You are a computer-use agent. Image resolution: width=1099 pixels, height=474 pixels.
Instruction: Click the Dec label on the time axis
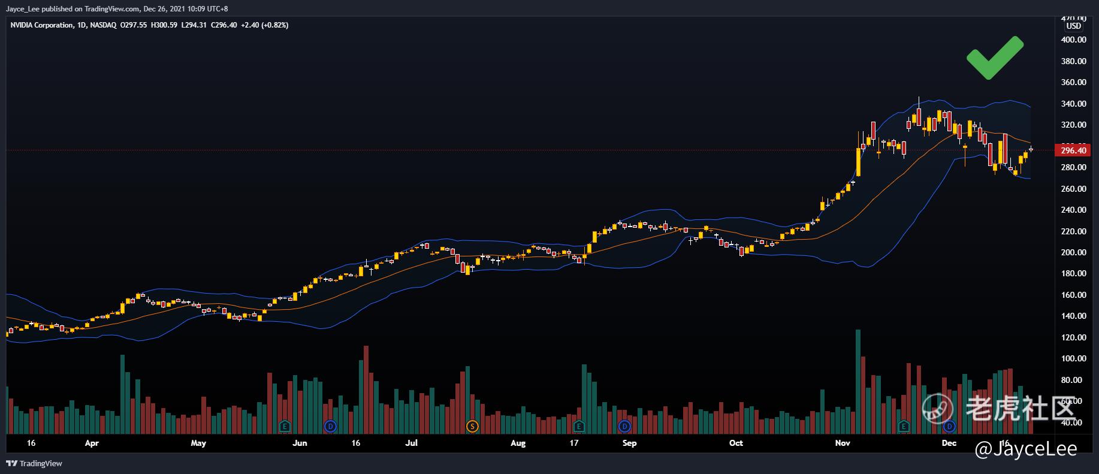pyautogui.click(x=949, y=443)
